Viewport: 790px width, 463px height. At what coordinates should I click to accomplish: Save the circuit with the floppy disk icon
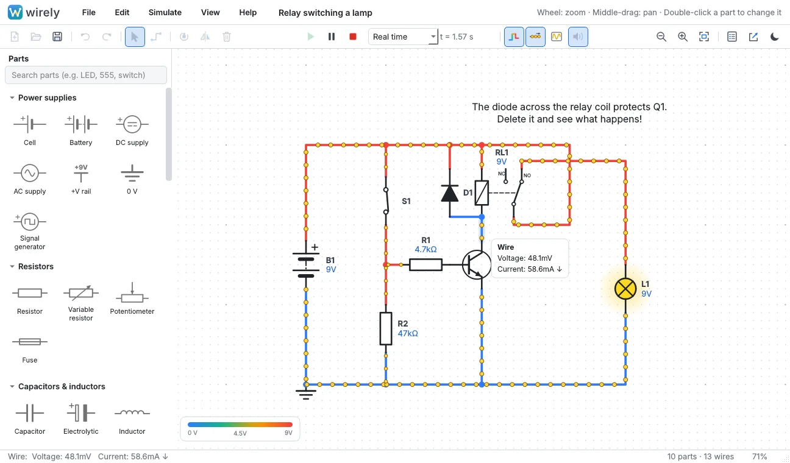[x=57, y=37]
